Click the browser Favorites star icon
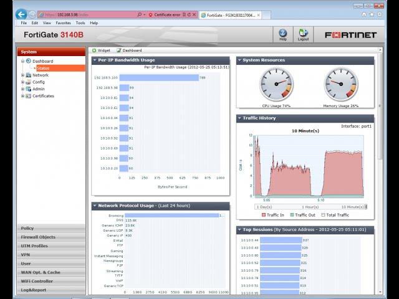This screenshot has width=399, height=299. tap(372, 14)
